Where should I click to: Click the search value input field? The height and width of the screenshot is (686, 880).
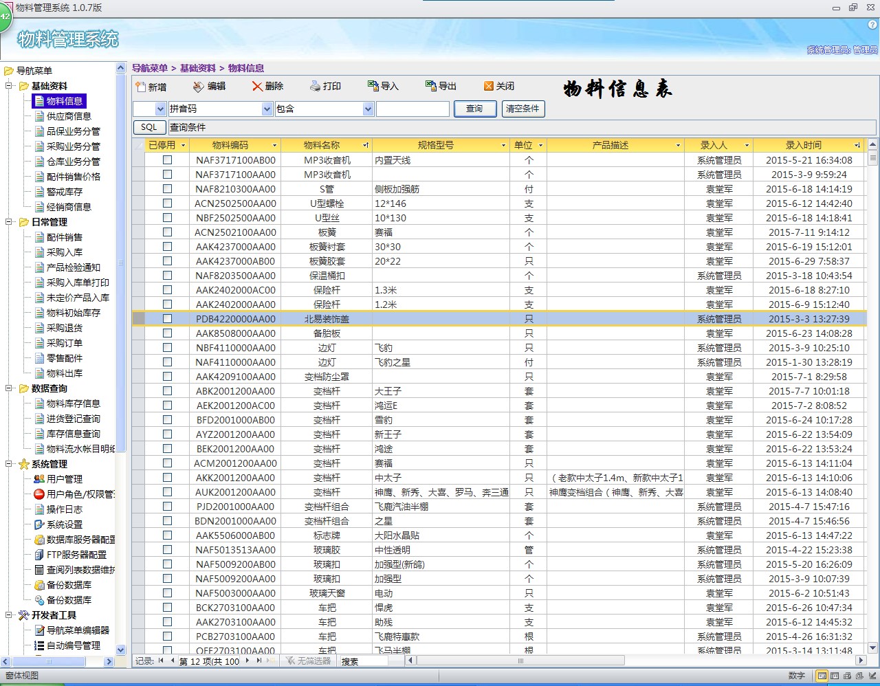tap(412, 109)
